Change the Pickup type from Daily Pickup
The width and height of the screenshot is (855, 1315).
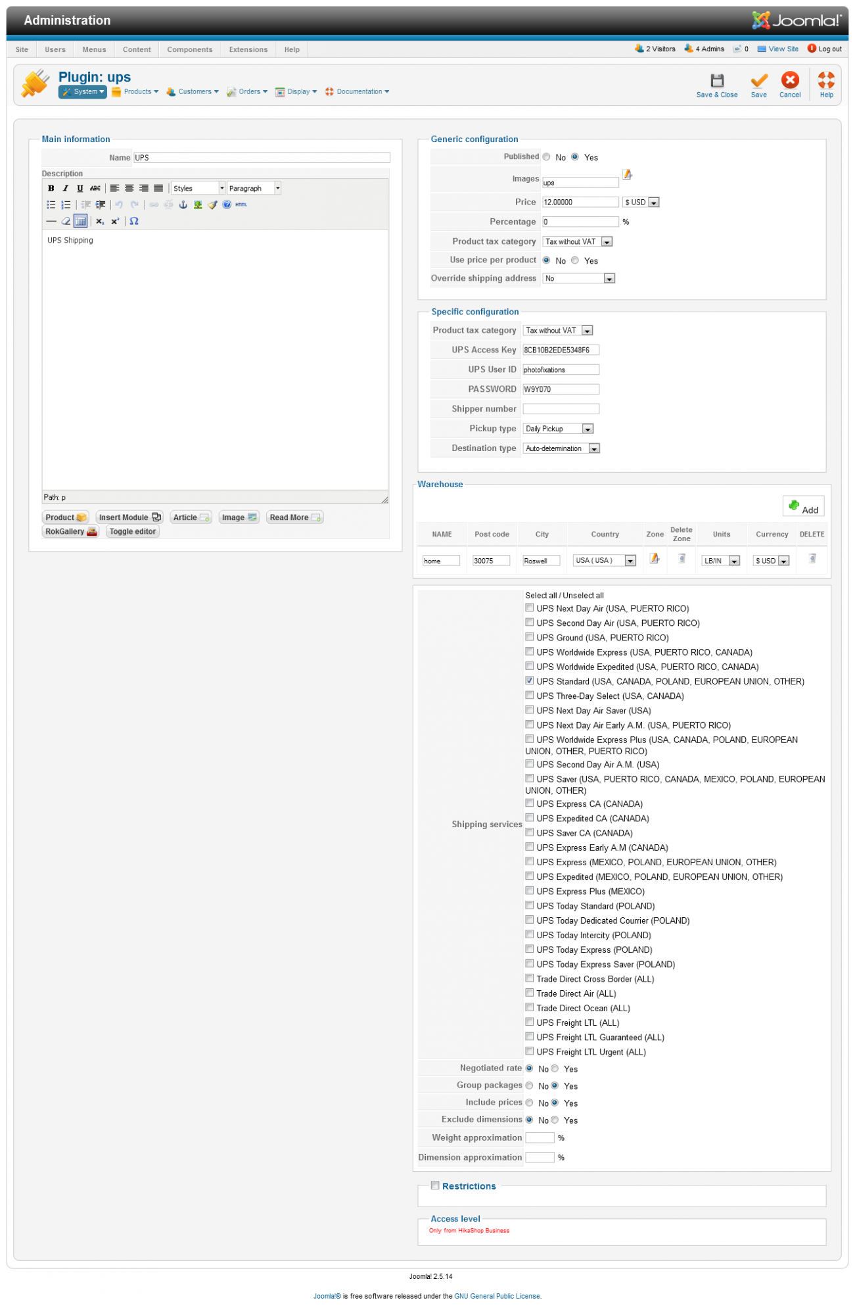point(559,429)
